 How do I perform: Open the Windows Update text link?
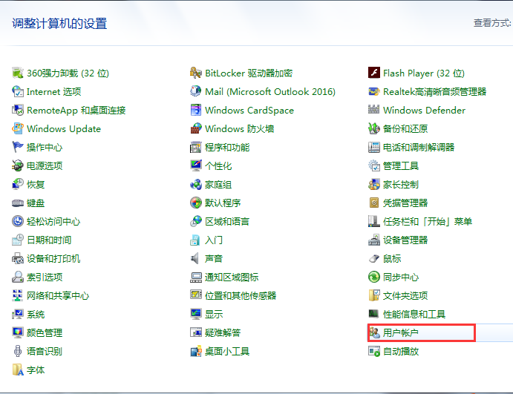coord(64,129)
